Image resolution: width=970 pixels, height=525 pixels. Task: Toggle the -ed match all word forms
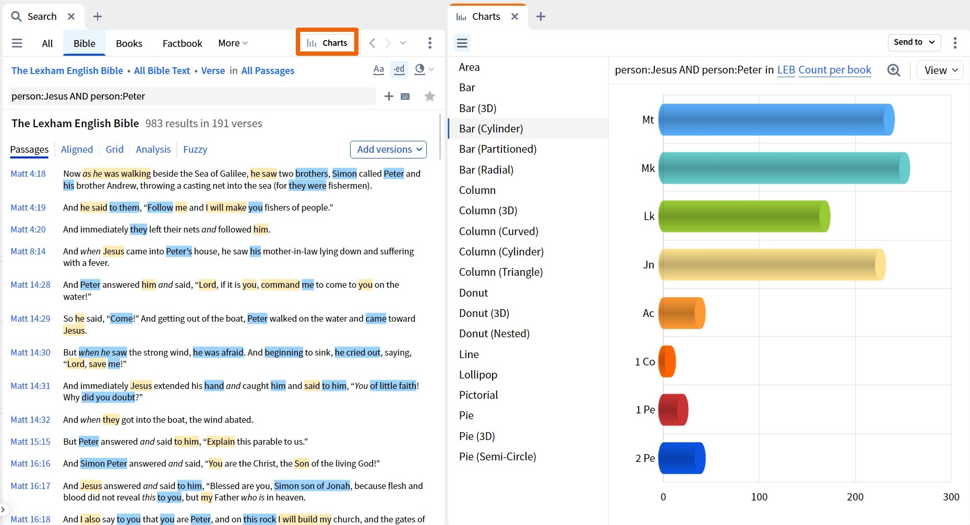[x=399, y=69]
